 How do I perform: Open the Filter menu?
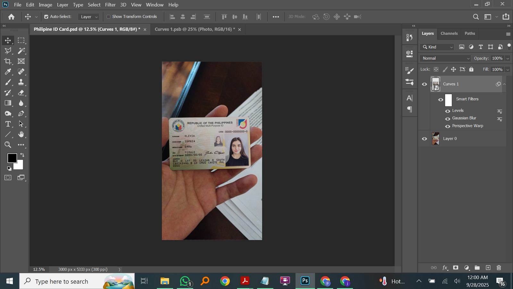[110, 5]
